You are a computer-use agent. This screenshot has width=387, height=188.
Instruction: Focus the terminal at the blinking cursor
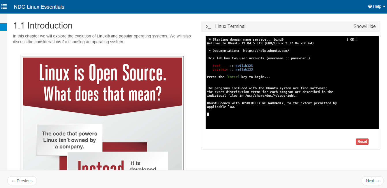click(x=208, y=114)
